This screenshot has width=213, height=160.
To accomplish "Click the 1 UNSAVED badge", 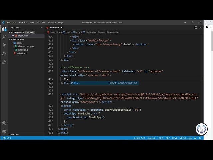I will (x=30, y=32).
